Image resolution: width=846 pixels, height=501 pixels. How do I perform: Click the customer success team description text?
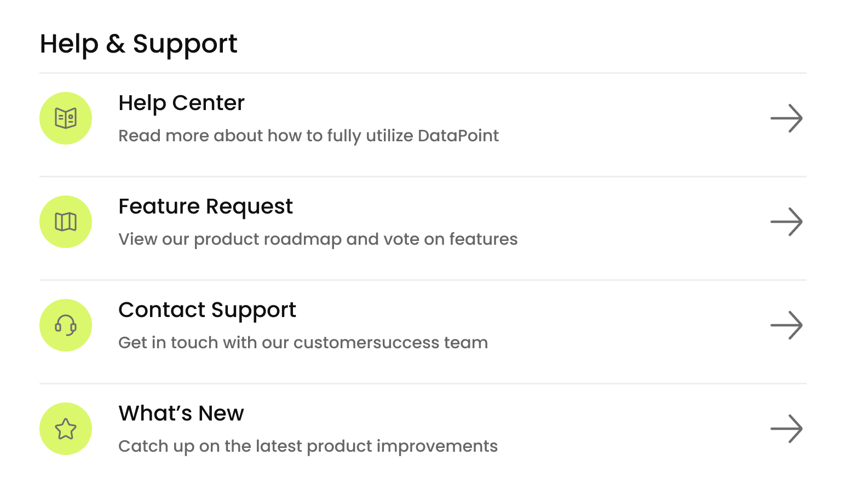[x=303, y=343]
